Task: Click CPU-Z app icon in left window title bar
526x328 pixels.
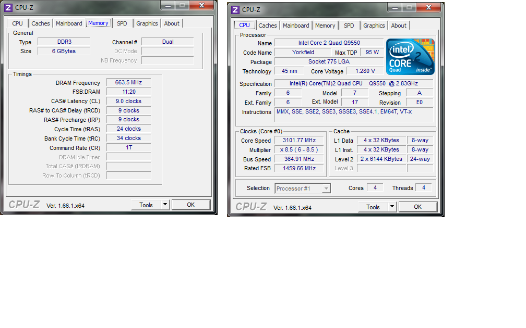Action: pos(8,7)
